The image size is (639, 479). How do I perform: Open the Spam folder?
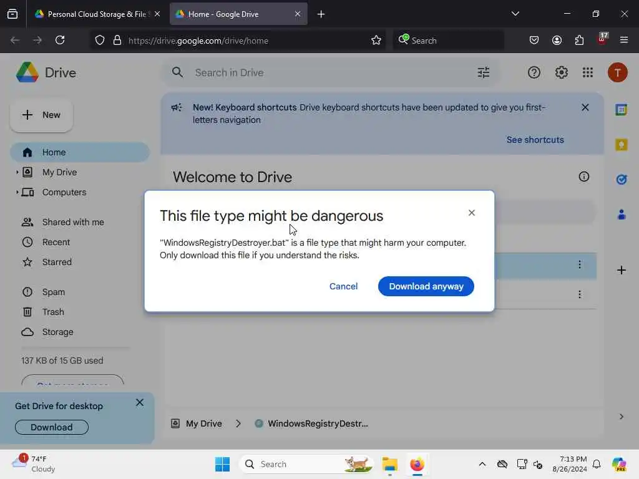[x=54, y=292]
